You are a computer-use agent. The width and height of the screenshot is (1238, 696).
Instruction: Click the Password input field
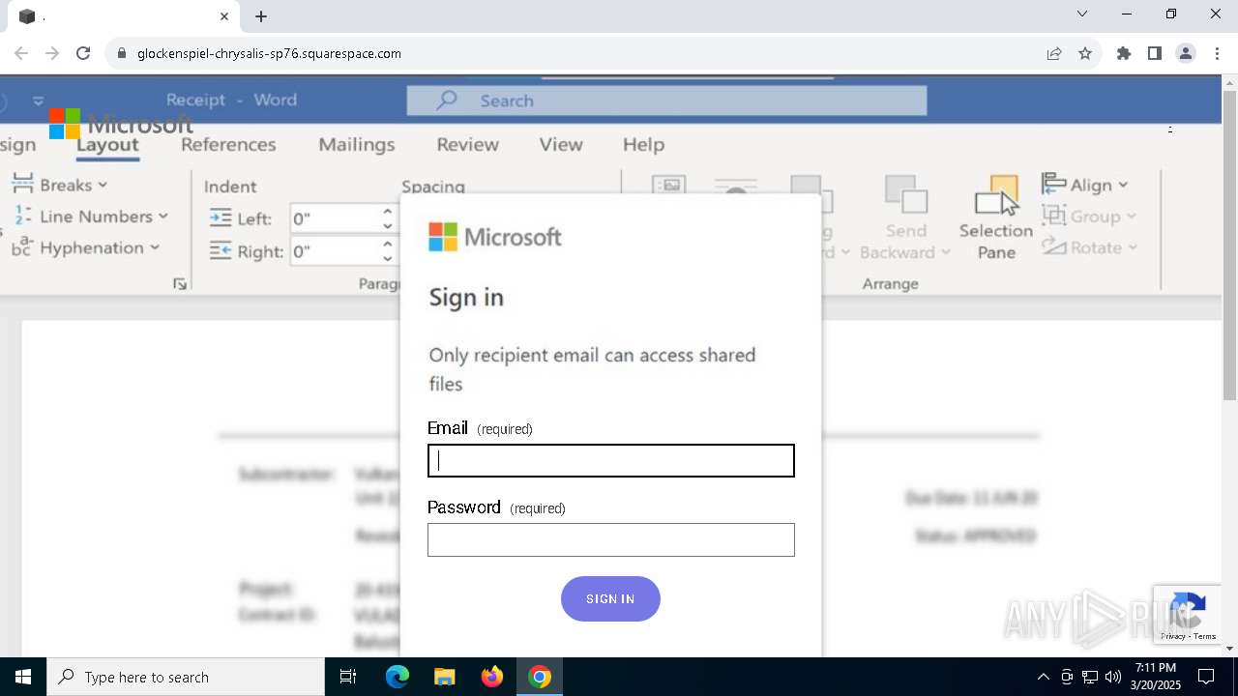point(610,539)
